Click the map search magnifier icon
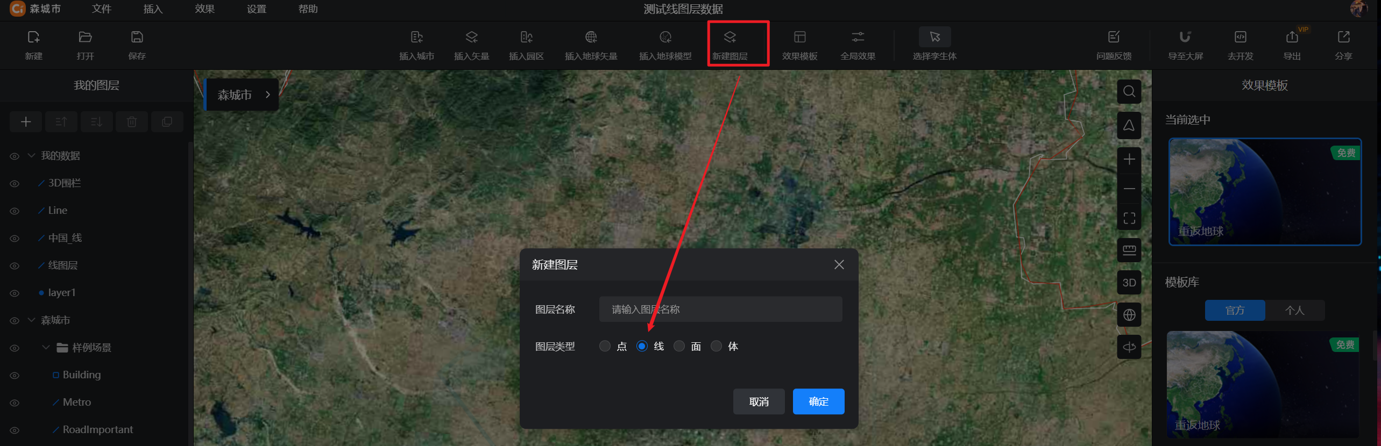The width and height of the screenshot is (1381, 446). tap(1129, 92)
